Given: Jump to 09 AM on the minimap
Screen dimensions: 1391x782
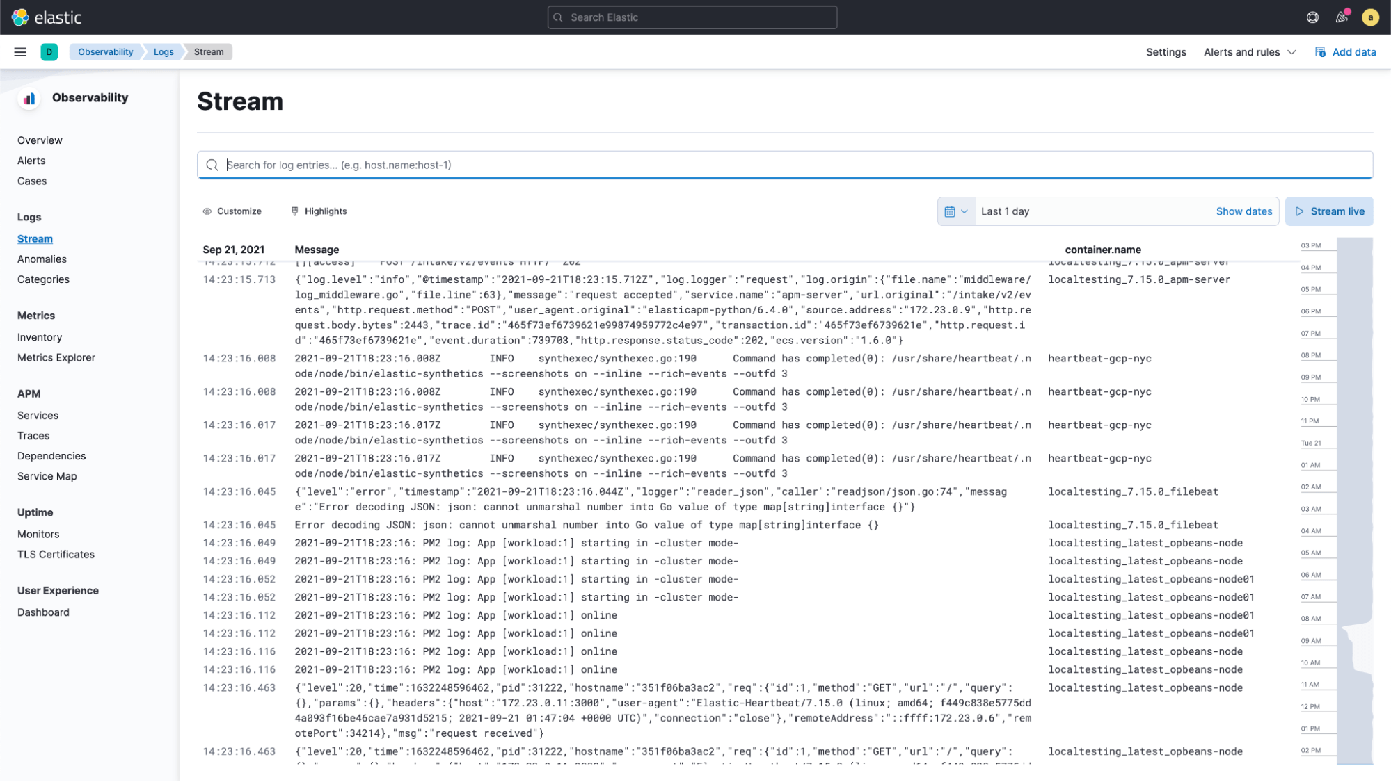Looking at the screenshot, I should coord(1311,641).
